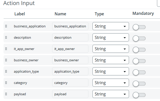Click drag handle icon for business_application row
160x101 pixels.
tap(6, 26)
